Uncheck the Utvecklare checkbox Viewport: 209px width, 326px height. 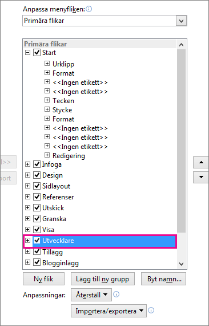point(37,240)
